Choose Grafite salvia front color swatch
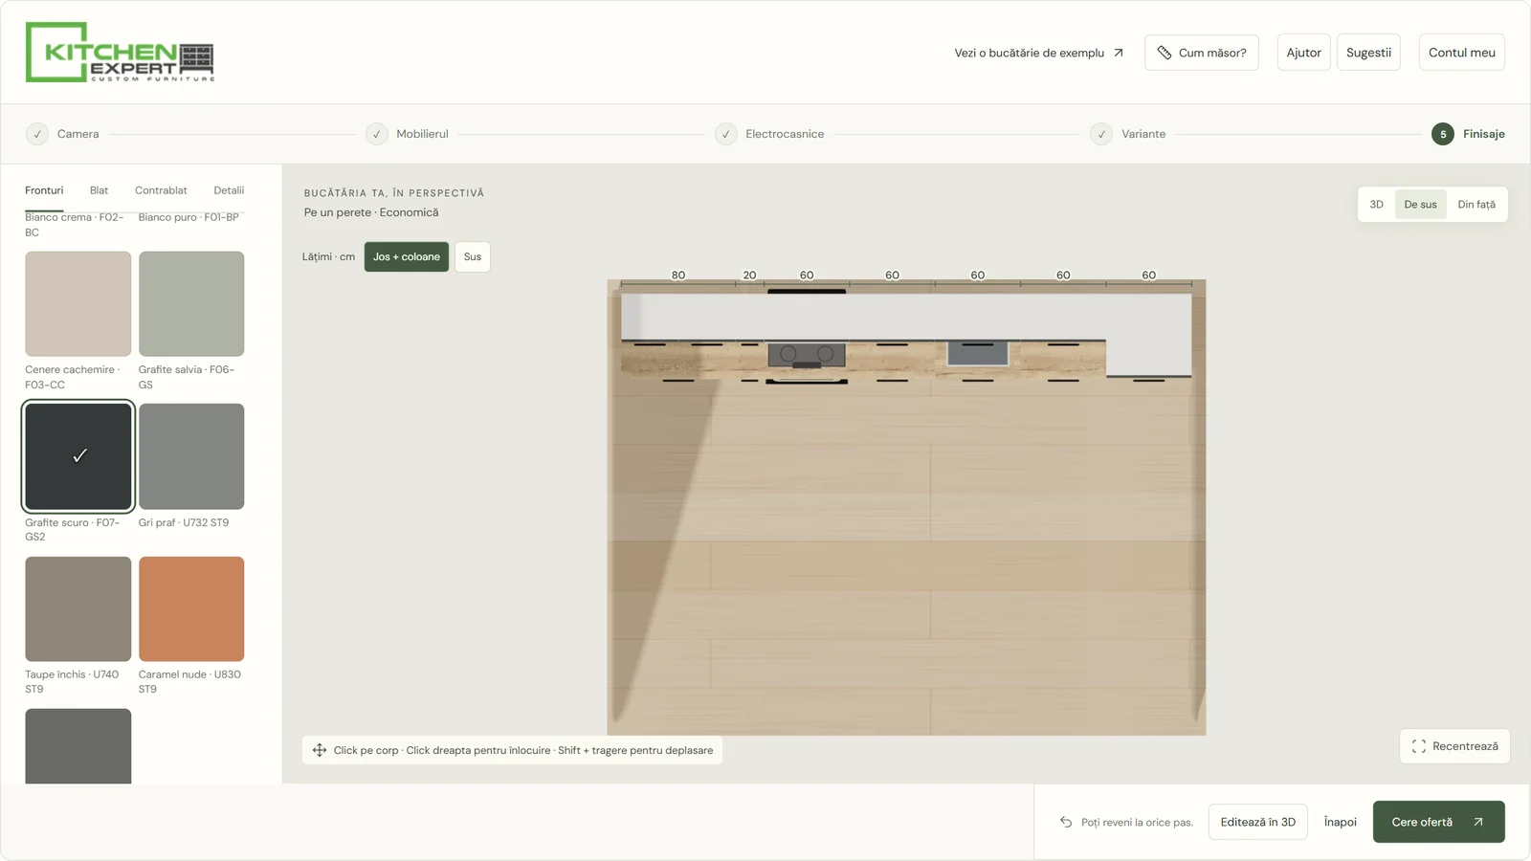Viewport: 1531px width, 861px height. tap(191, 304)
